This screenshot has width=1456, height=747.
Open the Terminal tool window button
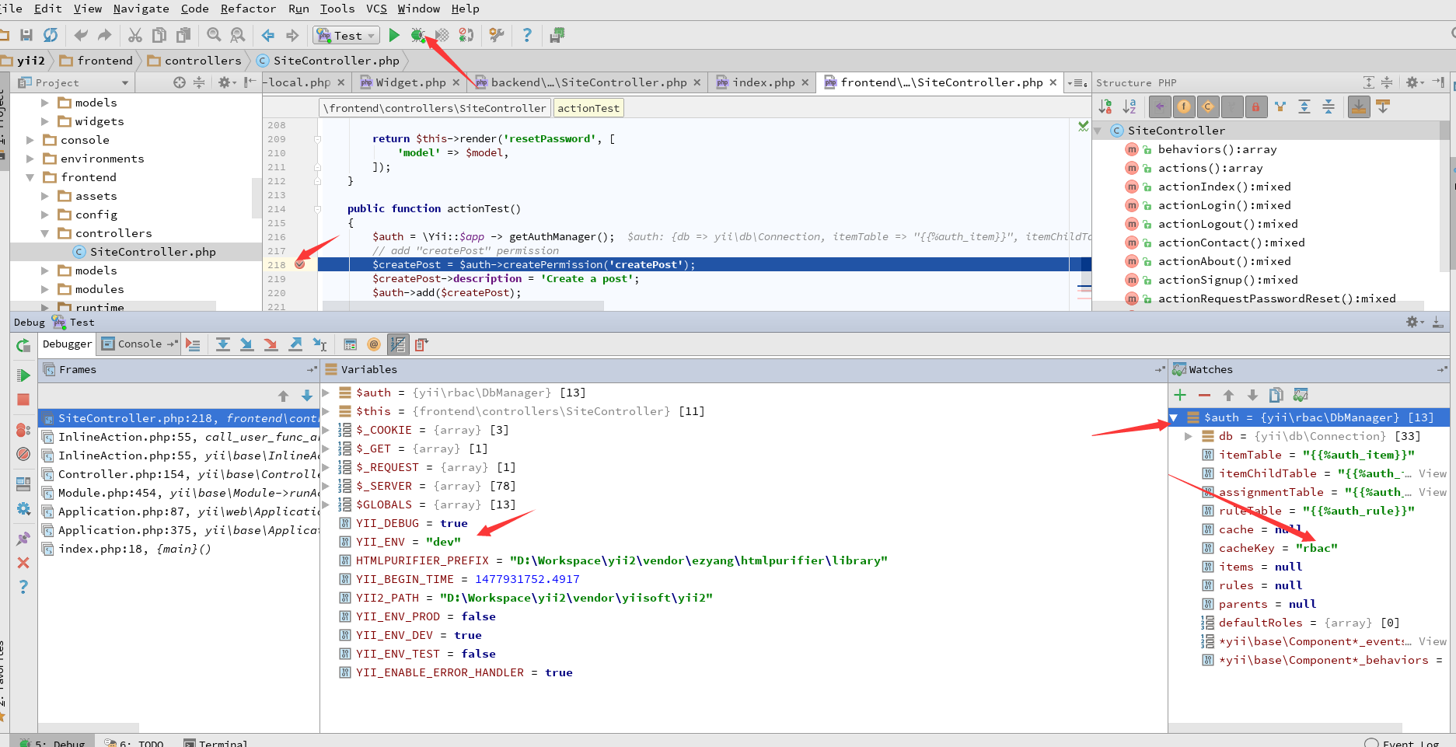216,743
